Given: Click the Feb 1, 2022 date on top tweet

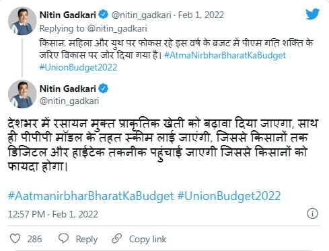Looking at the screenshot, I should pyautogui.click(x=201, y=15).
